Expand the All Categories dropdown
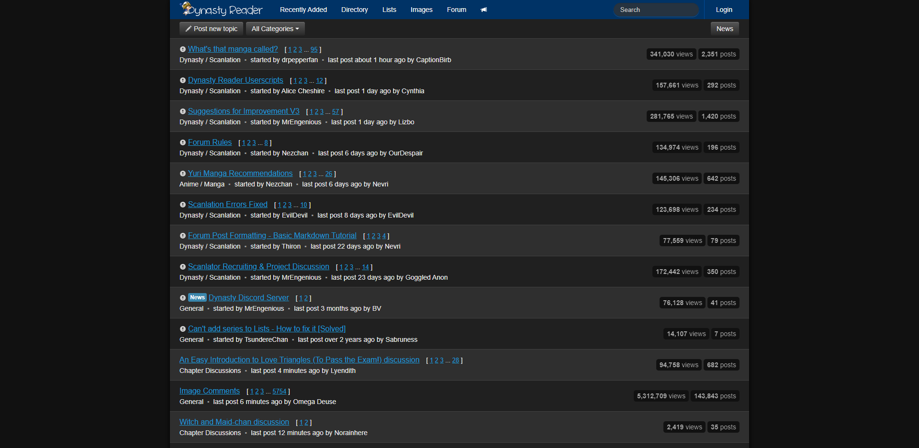This screenshot has height=448, width=919. tap(275, 29)
